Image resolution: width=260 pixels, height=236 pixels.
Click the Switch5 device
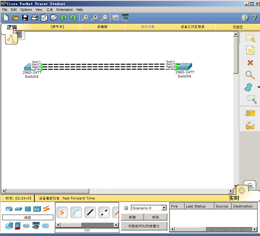coord(28,67)
